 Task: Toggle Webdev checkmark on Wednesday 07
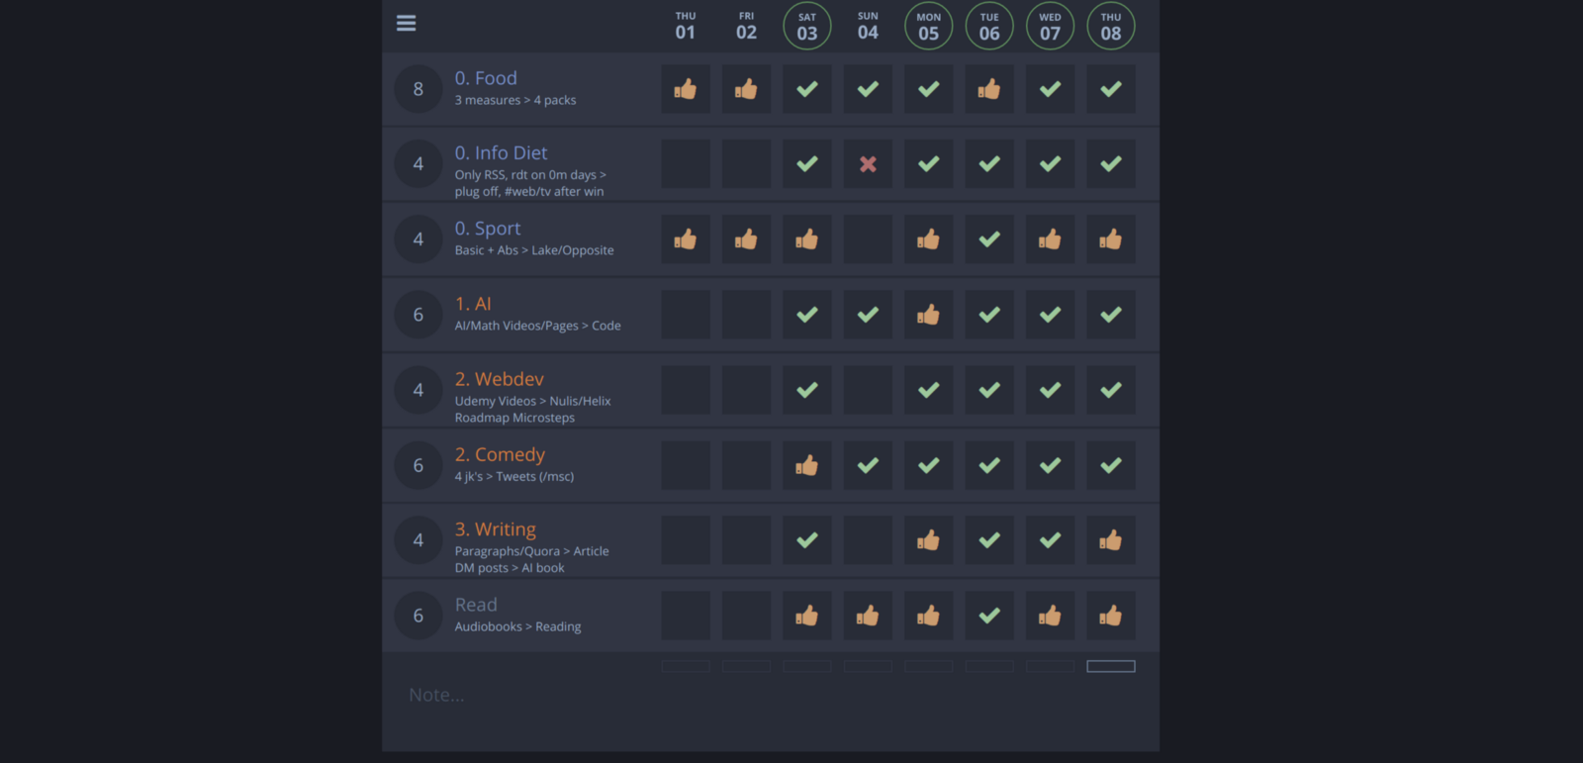1050,390
